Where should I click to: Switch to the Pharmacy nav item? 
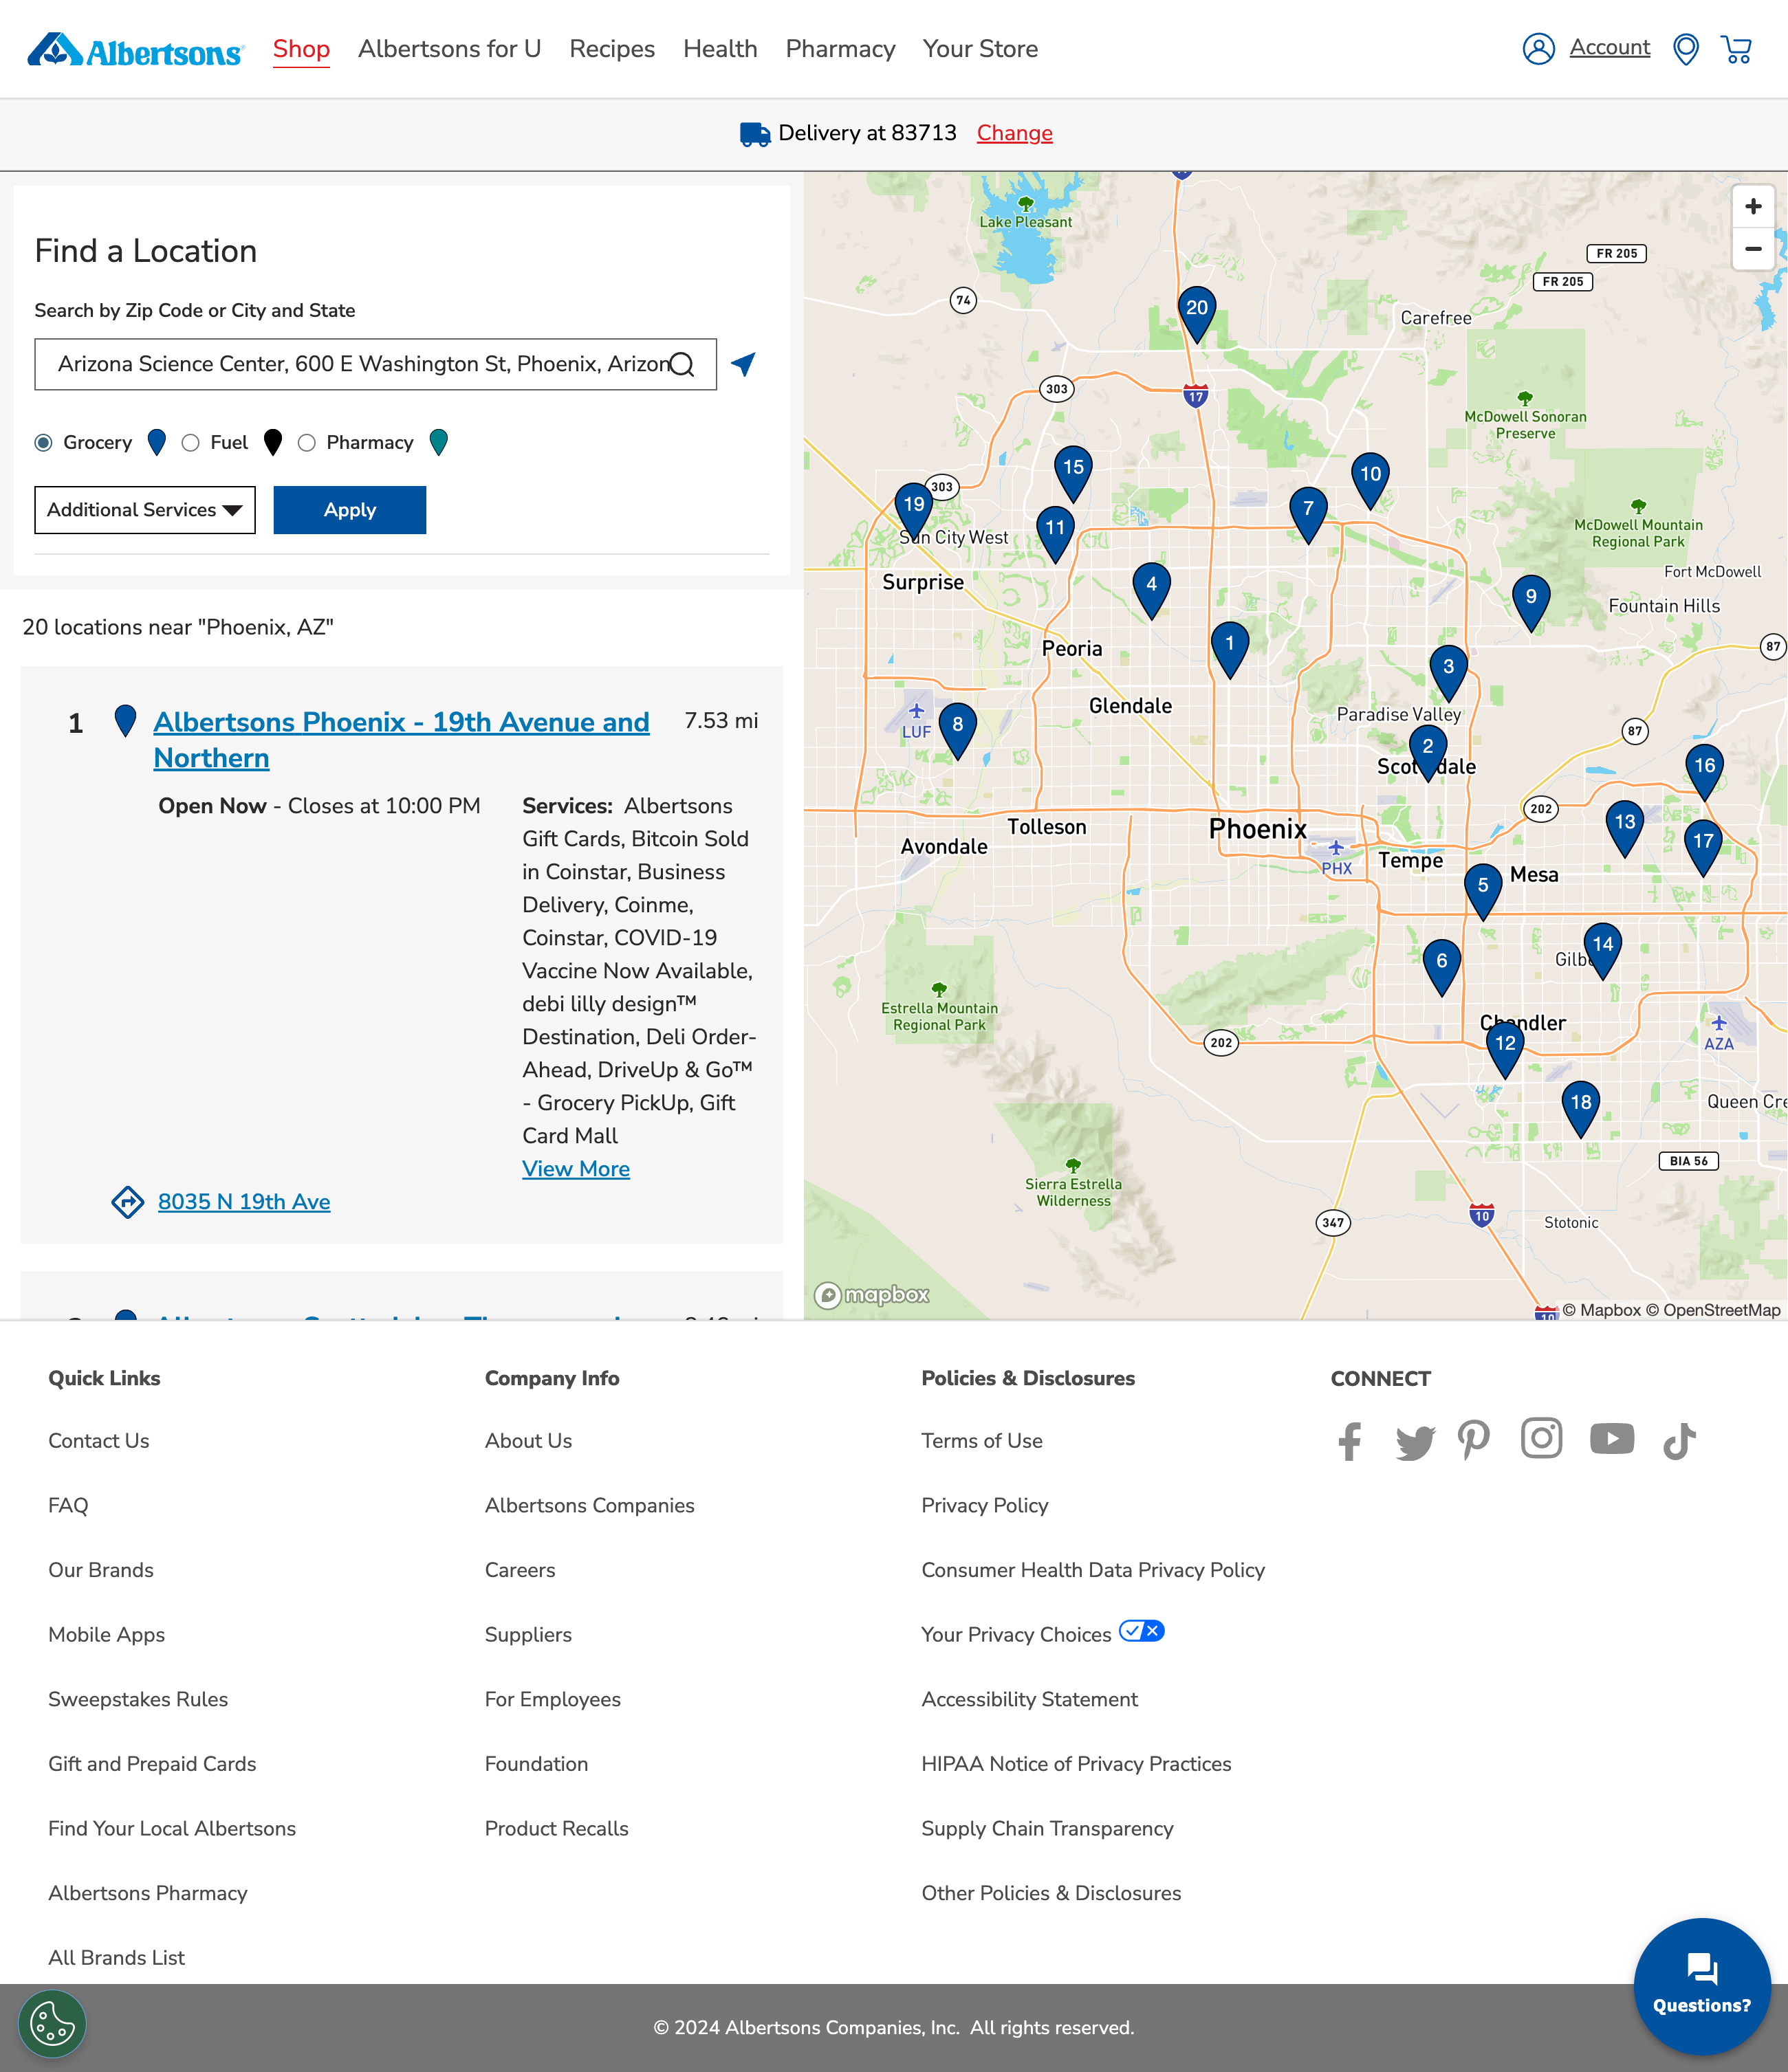[840, 48]
